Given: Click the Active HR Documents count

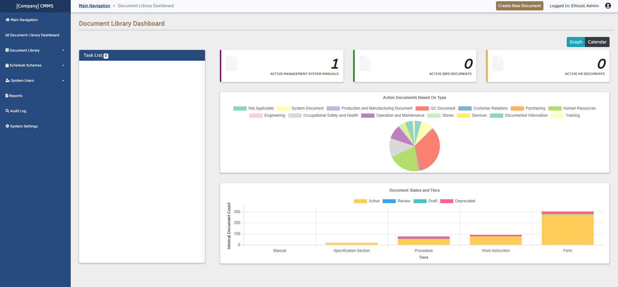Looking at the screenshot, I should pyautogui.click(x=601, y=64).
